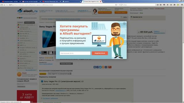Open the Firefox downloads arrow icon
The image size is (184, 103).
click(x=168, y=5)
